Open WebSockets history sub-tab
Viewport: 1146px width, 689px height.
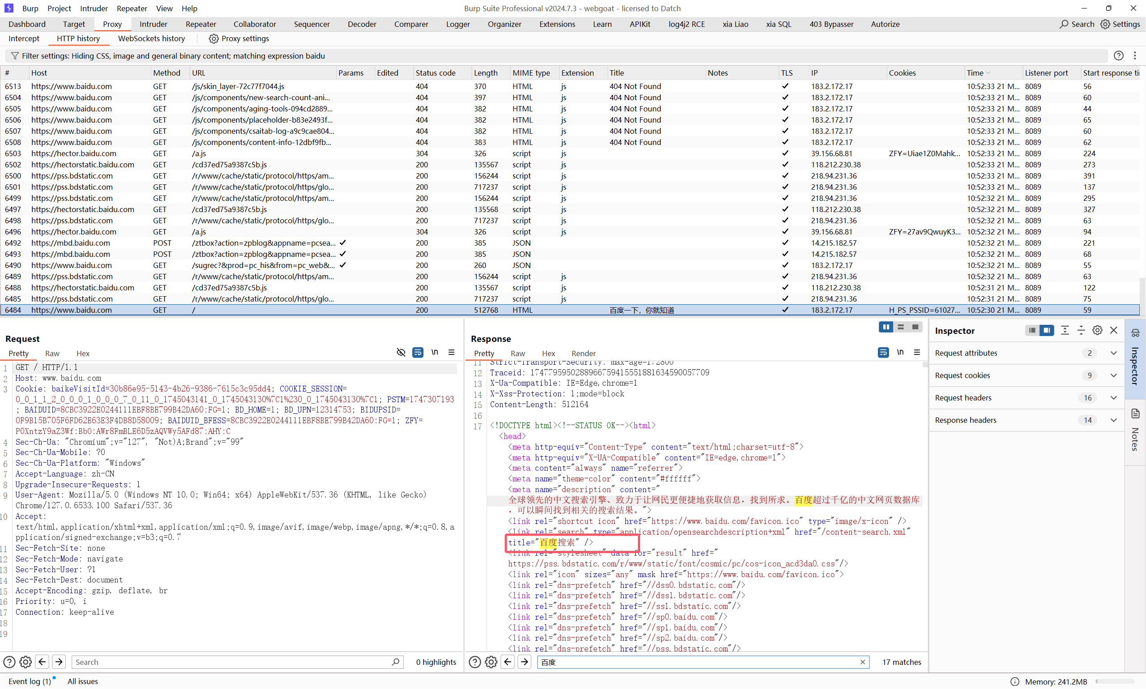151,38
